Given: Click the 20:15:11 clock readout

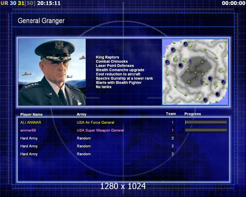Looking at the screenshot, I should [x=49, y=3].
